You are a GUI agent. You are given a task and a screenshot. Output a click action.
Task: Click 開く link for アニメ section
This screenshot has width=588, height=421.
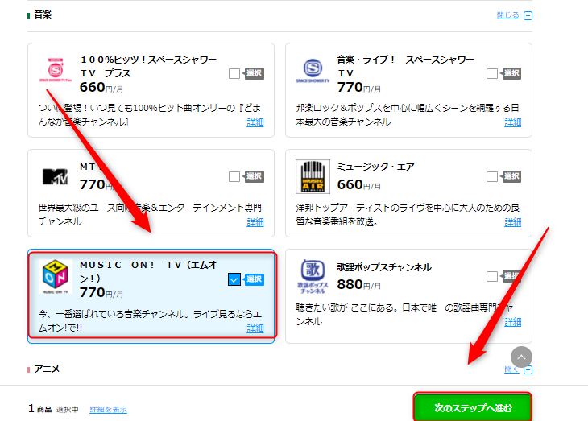pos(511,369)
